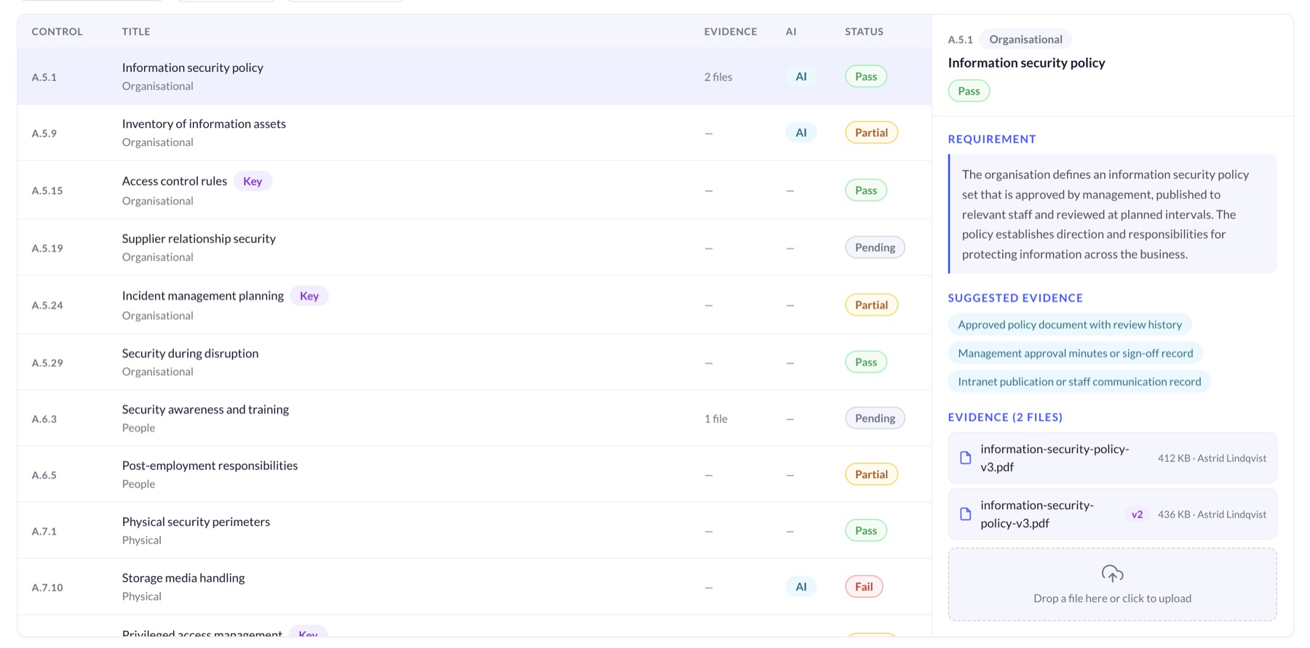The width and height of the screenshot is (1310, 648).
Task: Click AI badge in Storage media handling row
Action: tap(801, 586)
